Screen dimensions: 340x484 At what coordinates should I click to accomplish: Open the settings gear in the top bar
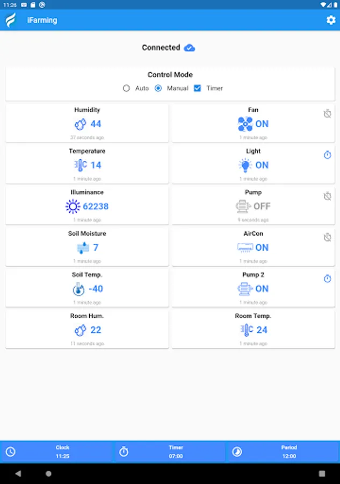click(x=332, y=20)
